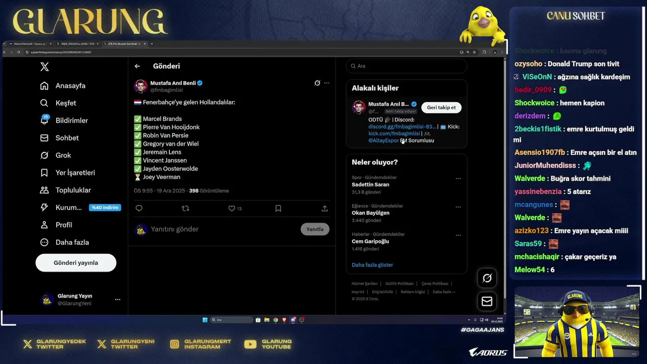
Task: Click Grok icon on the post
Action: coord(317,83)
